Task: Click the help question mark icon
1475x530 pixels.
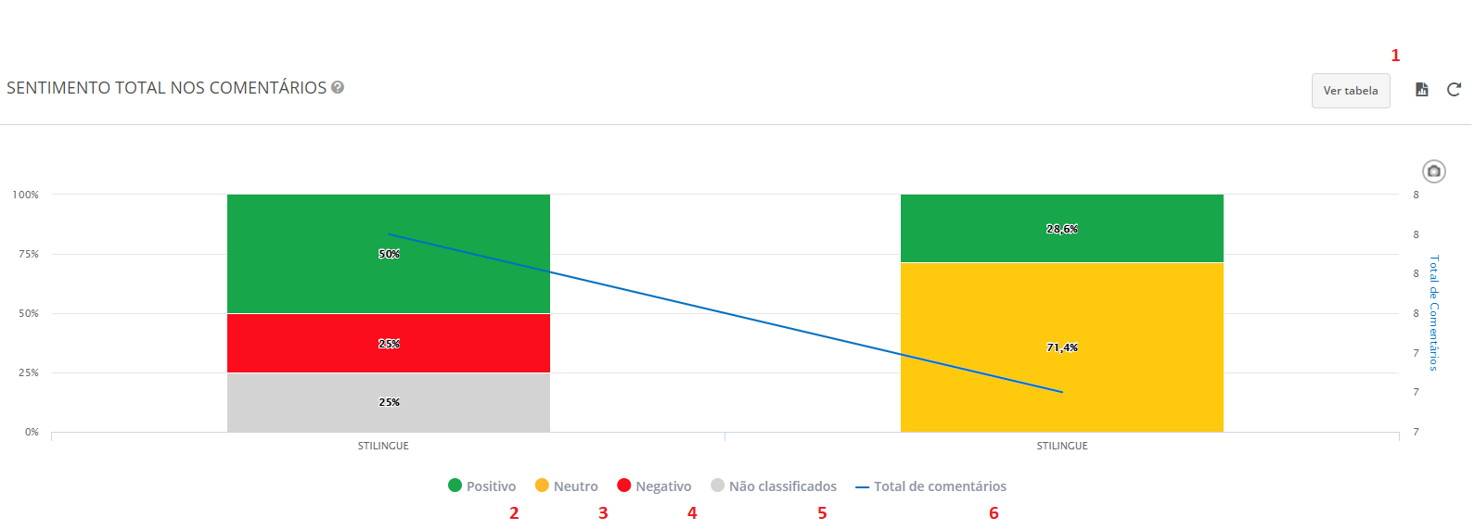Action: coord(338,87)
